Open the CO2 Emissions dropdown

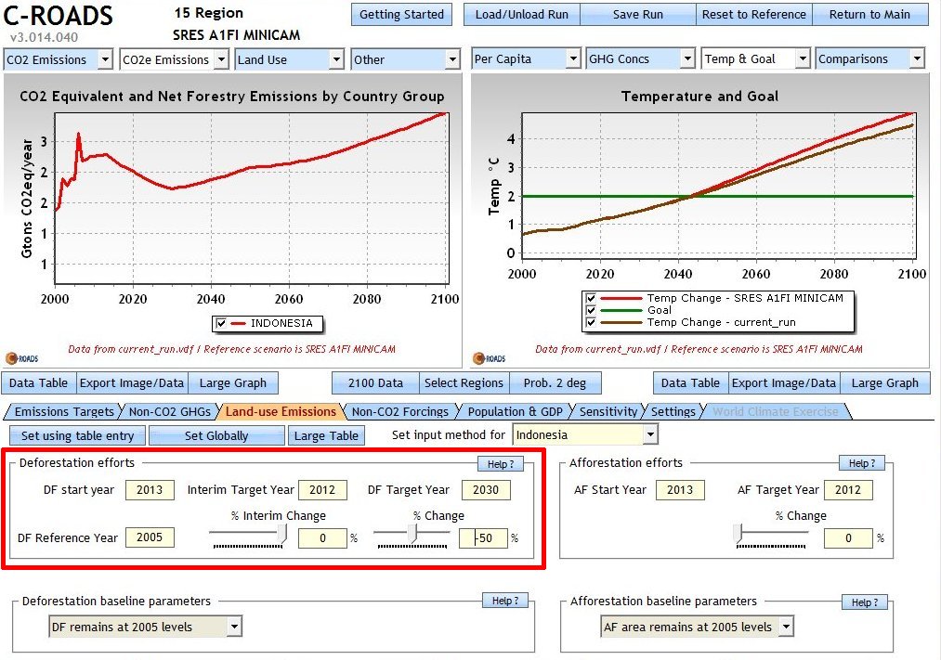point(59,59)
